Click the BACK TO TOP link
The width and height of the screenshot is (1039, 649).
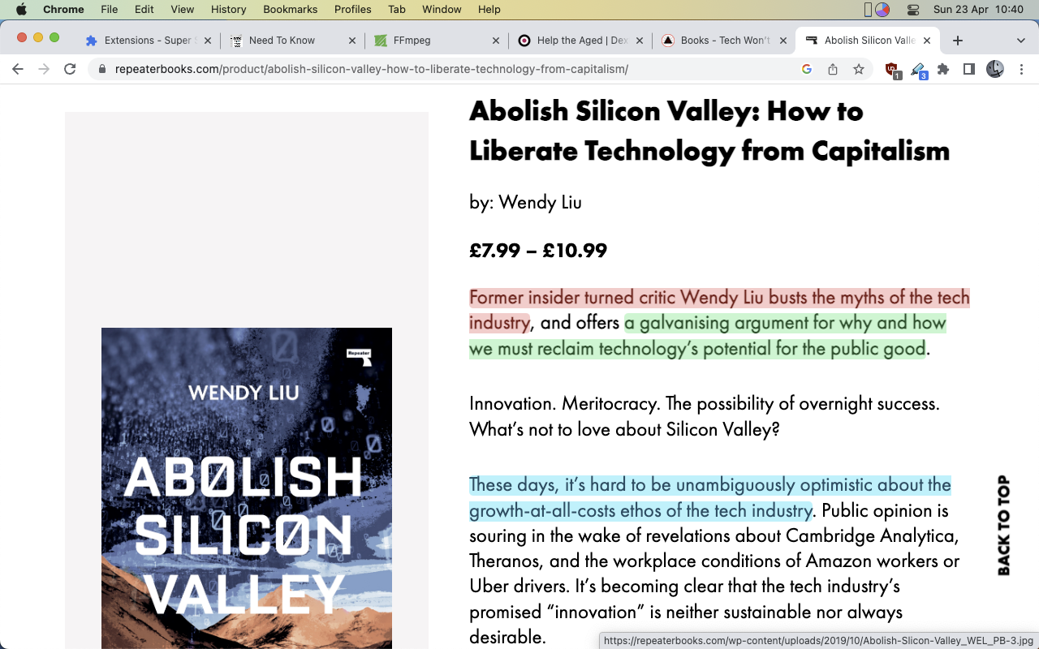pos(1003,526)
